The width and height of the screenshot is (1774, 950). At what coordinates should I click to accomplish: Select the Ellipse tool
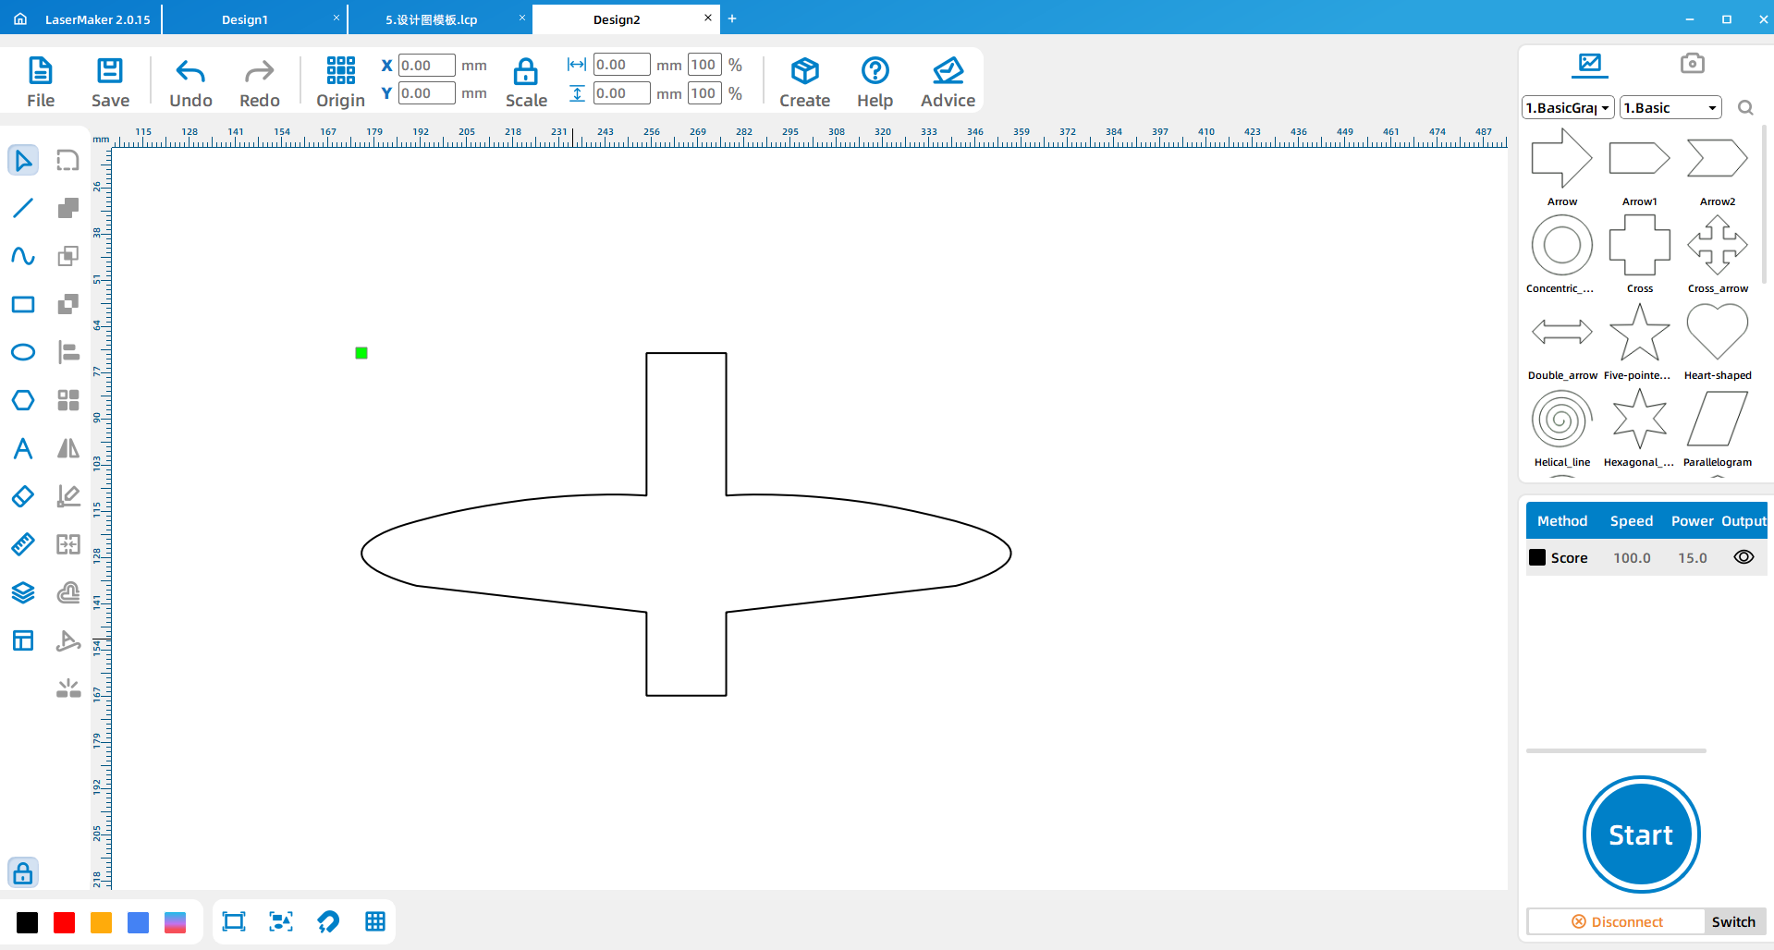tap(23, 352)
